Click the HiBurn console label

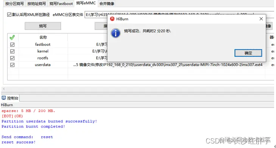tap(7, 105)
